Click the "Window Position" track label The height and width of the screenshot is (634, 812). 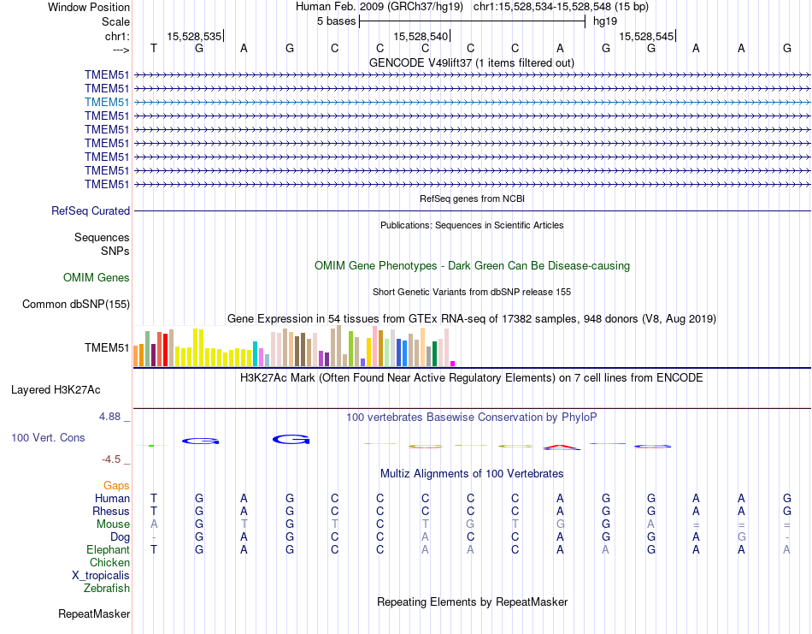click(x=89, y=7)
